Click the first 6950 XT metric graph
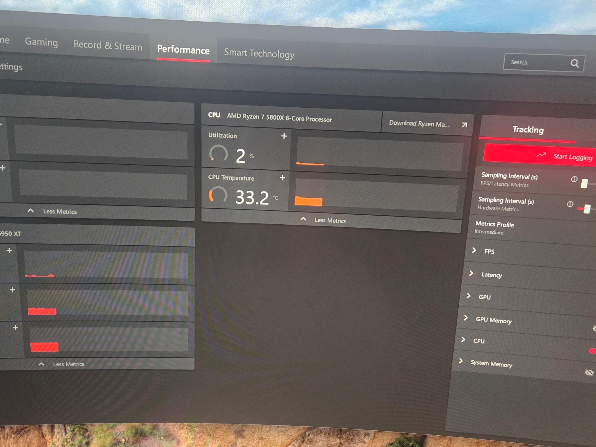This screenshot has height=447, width=596. (107, 265)
